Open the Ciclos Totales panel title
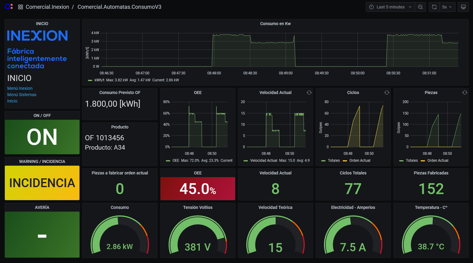Viewport: 473px width, 263px height. [353, 173]
